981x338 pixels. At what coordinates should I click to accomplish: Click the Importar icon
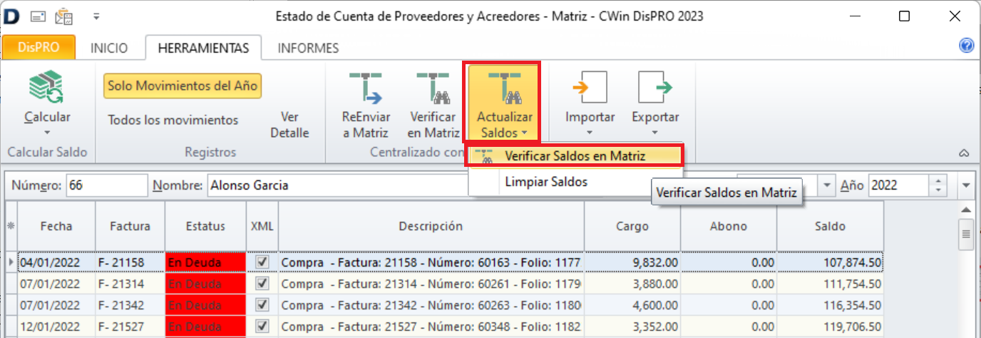[590, 88]
